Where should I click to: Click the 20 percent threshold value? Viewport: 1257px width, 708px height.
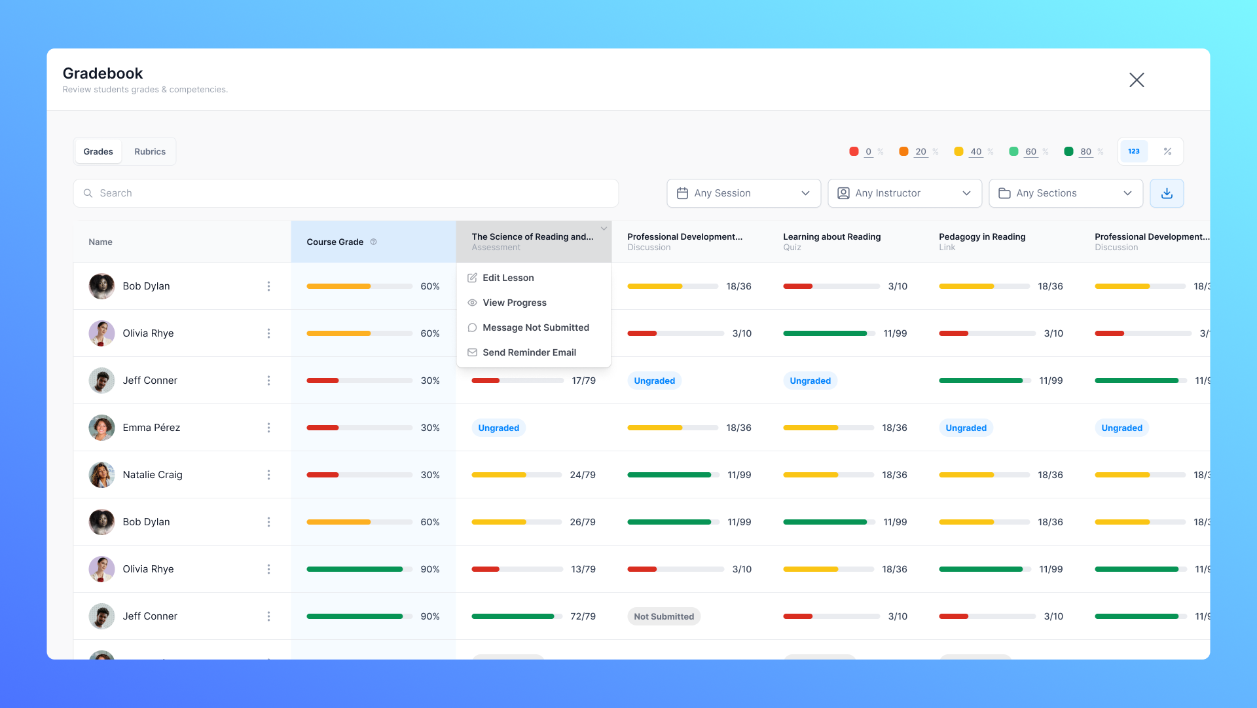920,151
